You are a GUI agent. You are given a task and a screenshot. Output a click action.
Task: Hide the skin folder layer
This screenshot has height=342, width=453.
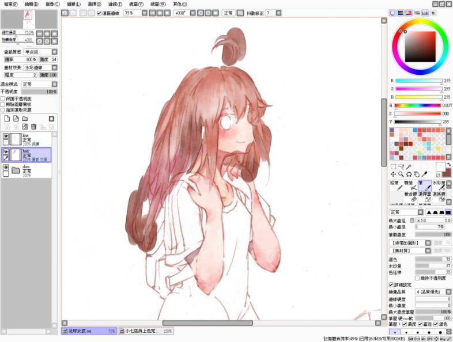tap(6, 167)
